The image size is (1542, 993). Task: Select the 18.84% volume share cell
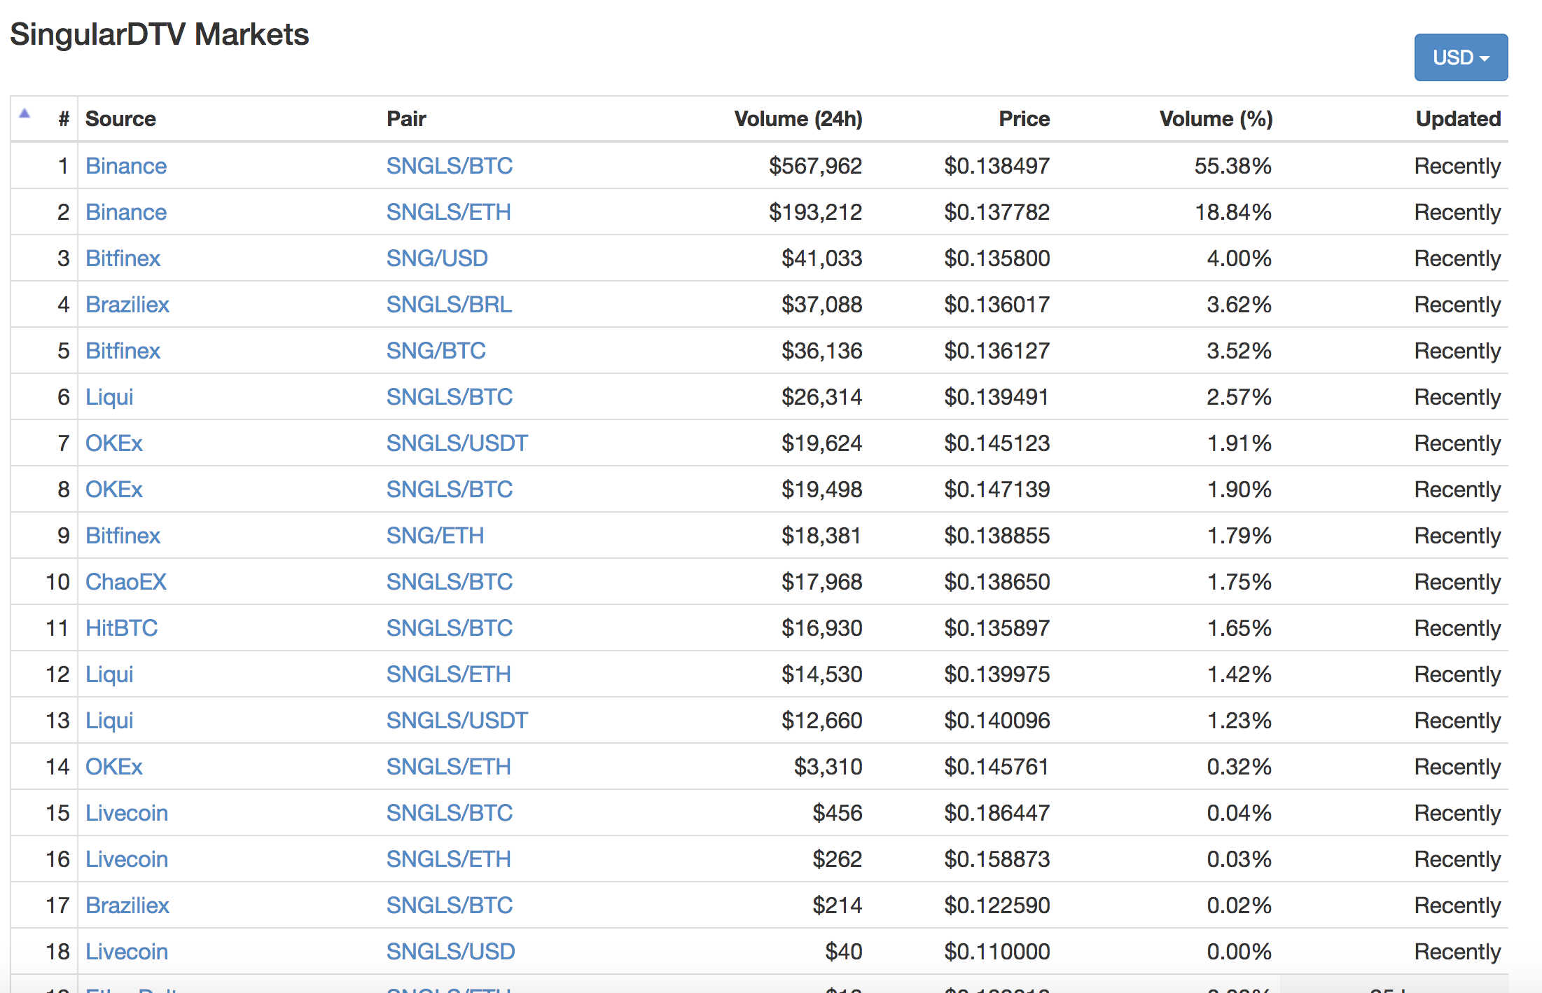click(1232, 212)
